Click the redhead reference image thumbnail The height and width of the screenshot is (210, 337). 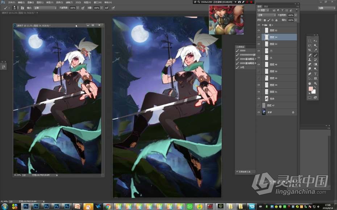pyautogui.click(x=226, y=20)
